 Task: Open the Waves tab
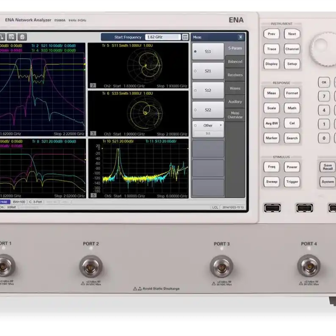(x=235, y=88)
